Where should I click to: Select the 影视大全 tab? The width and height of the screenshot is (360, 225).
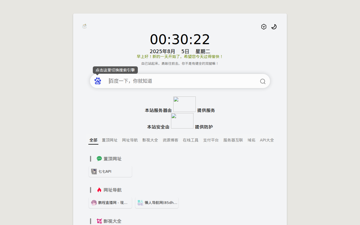point(150,140)
